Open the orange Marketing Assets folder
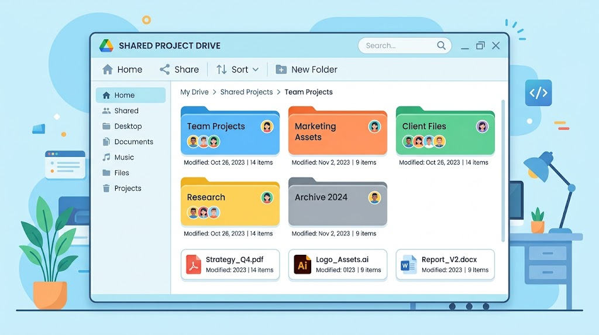 (x=338, y=131)
